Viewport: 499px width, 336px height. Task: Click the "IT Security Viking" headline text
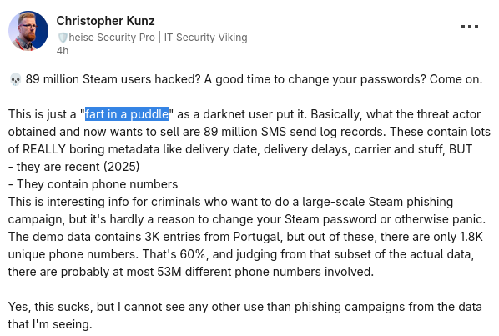(205, 38)
